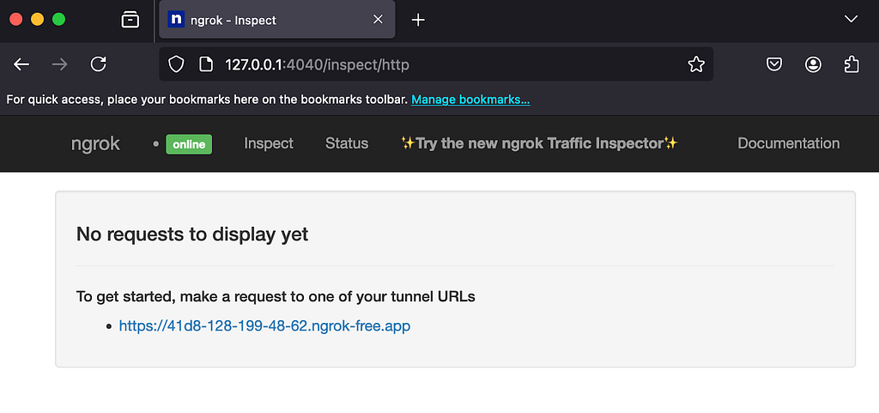Bookmark this page with the star
This screenshot has height=413, width=879.
coord(695,64)
